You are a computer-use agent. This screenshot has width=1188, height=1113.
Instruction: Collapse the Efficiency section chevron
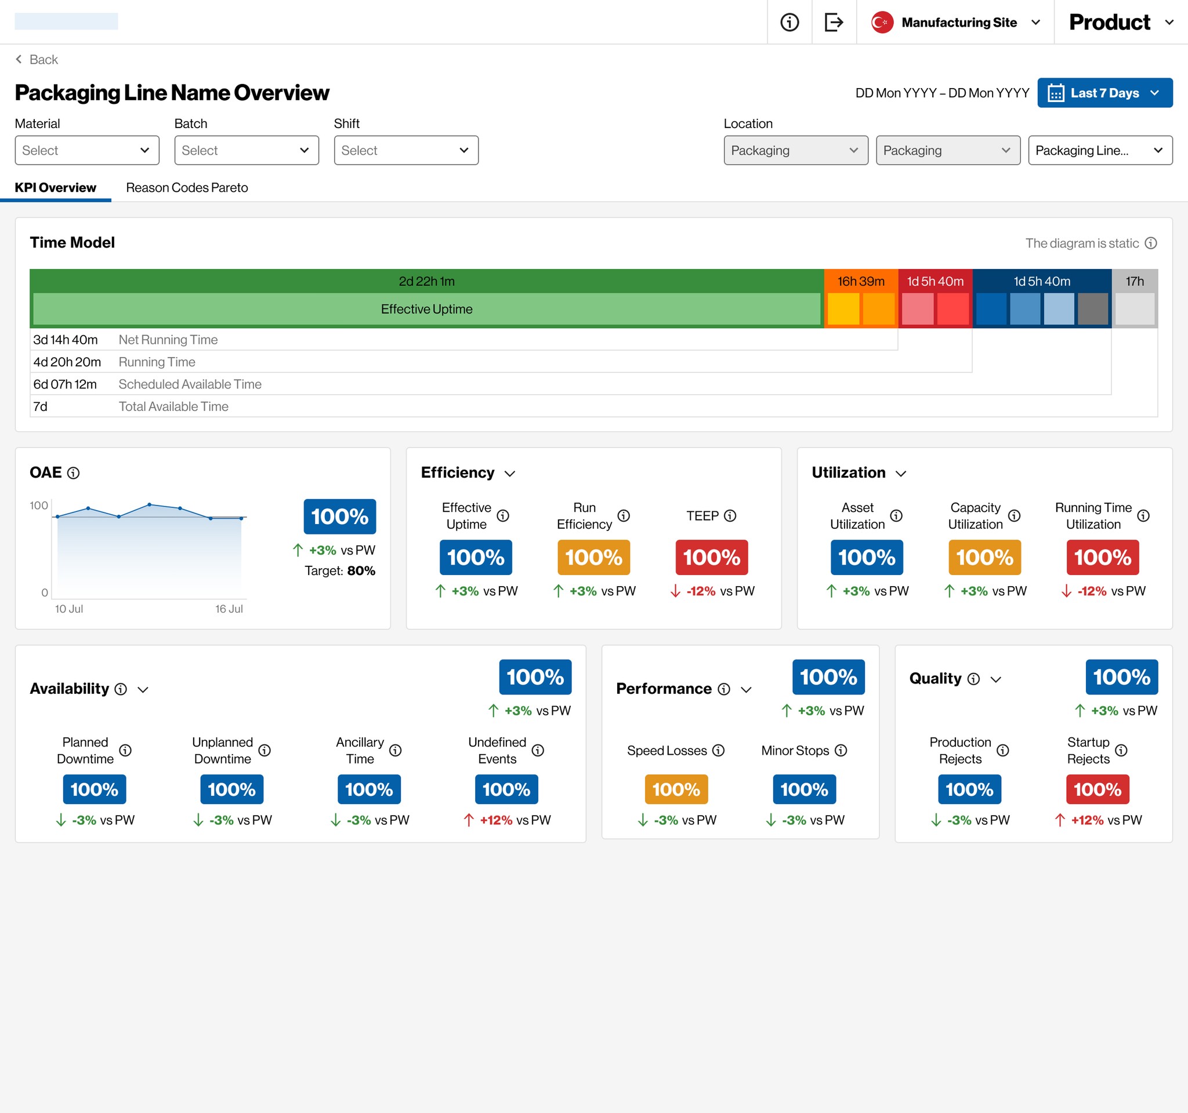pyautogui.click(x=510, y=474)
